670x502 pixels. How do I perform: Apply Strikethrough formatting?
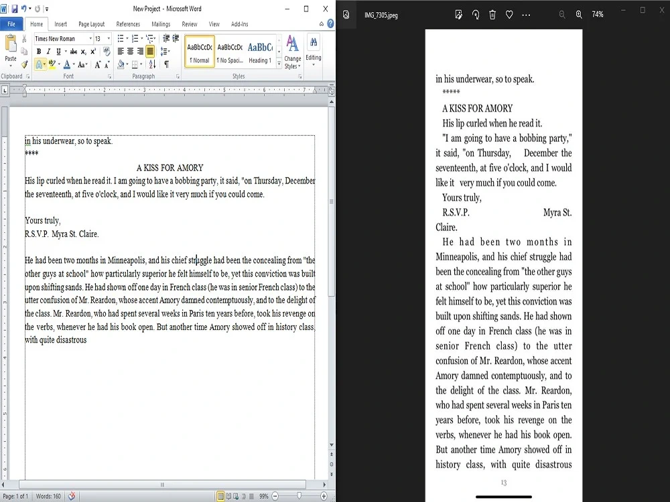pyautogui.click(x=74, y=52)
